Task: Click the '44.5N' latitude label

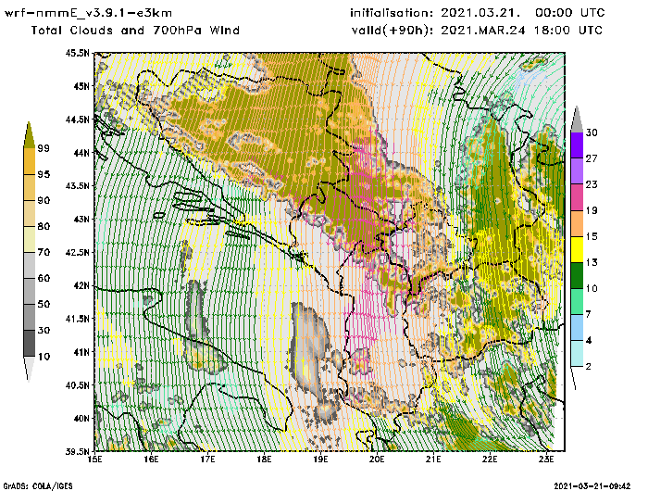Action: (77, 120)
